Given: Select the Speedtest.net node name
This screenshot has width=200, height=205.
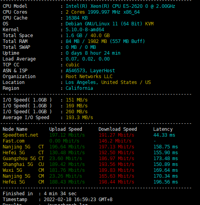Looking at the screenshot, I should 20,135.
